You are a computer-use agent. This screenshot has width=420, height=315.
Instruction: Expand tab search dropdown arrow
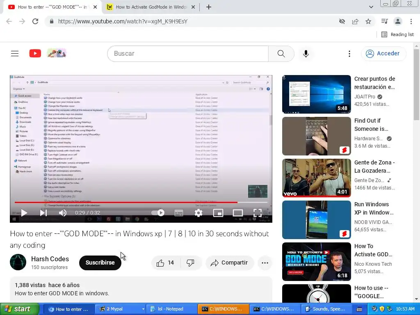pos(371,7)
